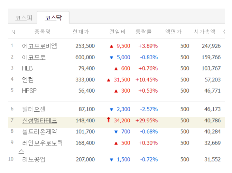The height and width of the screenshot is (173, 232).
Task: Click the 액면가 column header
Action: pos(173,32)
